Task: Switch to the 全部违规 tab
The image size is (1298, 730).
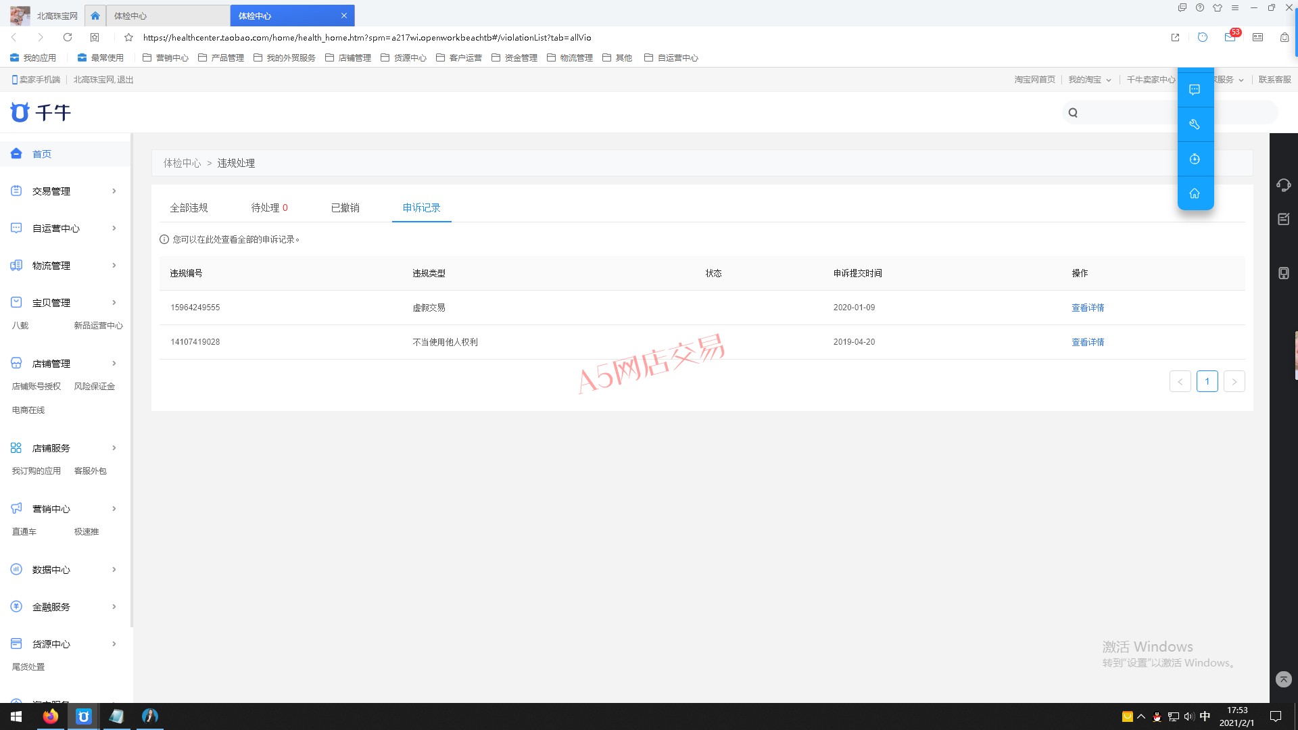Action: 189,208
